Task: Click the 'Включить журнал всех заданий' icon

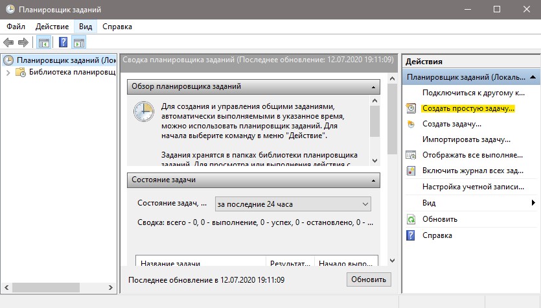Action: 411,171
